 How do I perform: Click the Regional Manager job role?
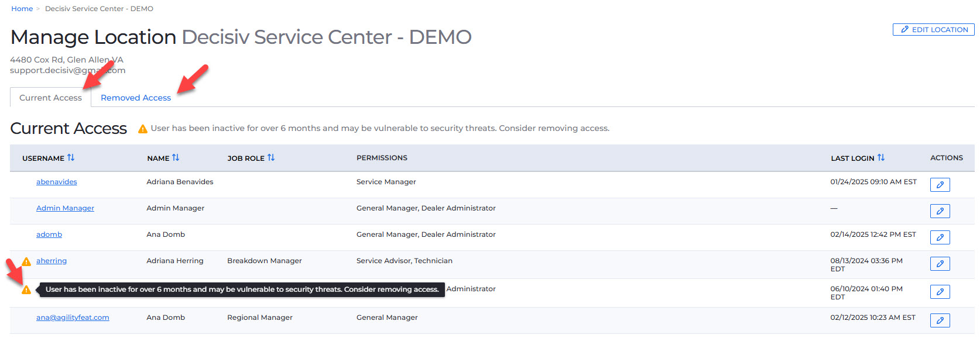coord(260,318)
